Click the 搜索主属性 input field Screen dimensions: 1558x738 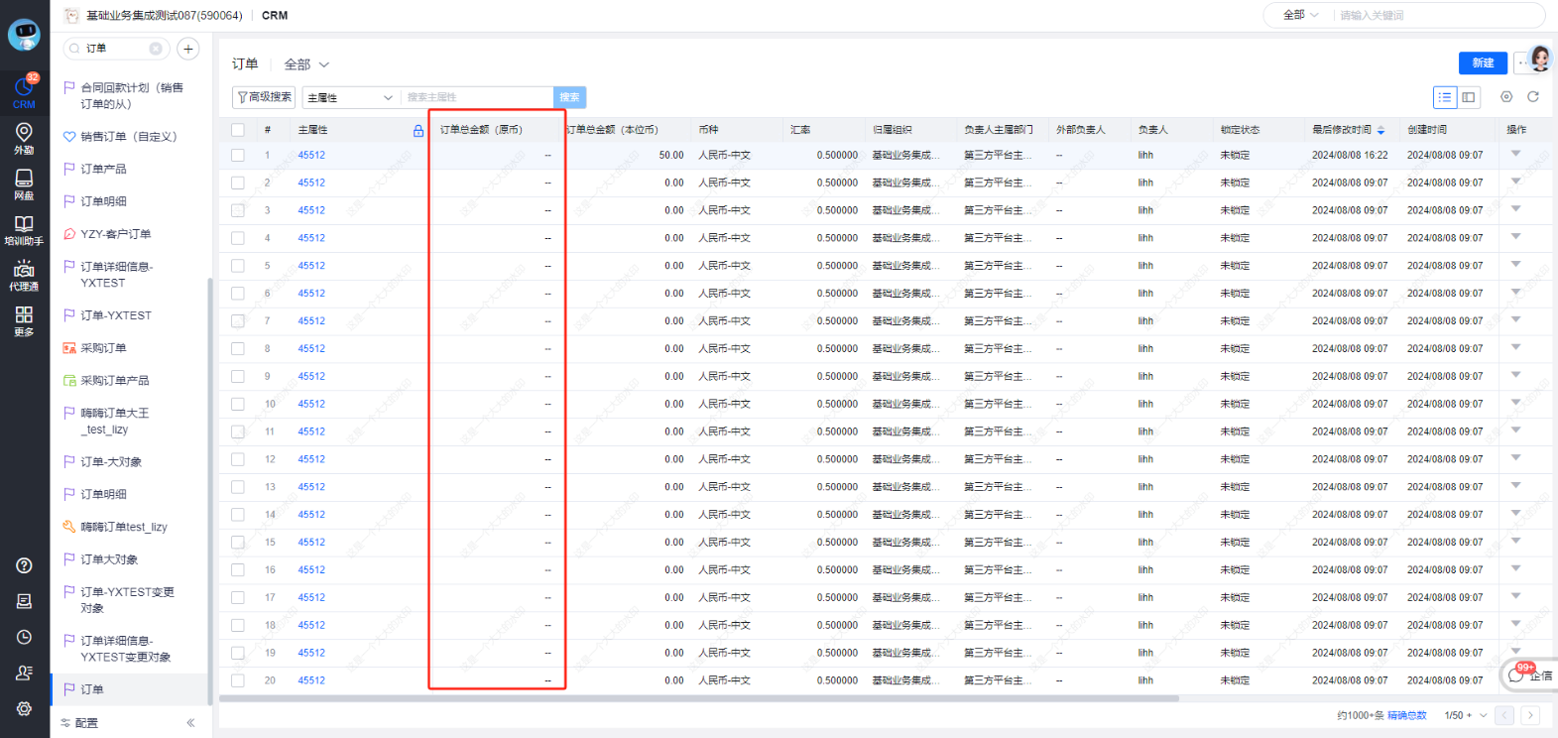[477, 97]
